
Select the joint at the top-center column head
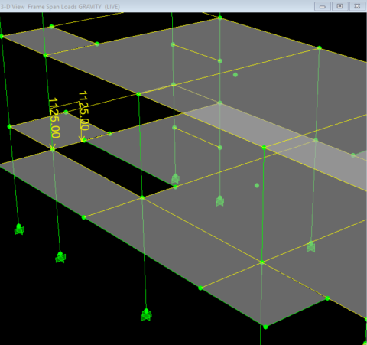click(x=220, y=18)
